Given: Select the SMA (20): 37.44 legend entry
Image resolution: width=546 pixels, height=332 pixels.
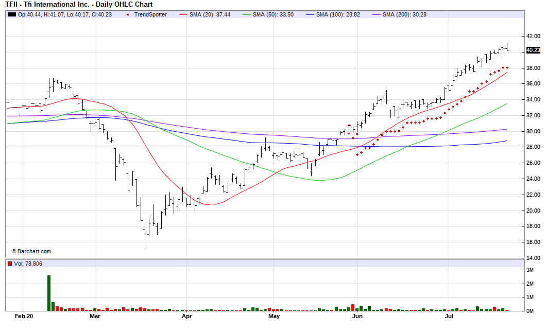Looking at the screenshot, I should tap(210, 14).
